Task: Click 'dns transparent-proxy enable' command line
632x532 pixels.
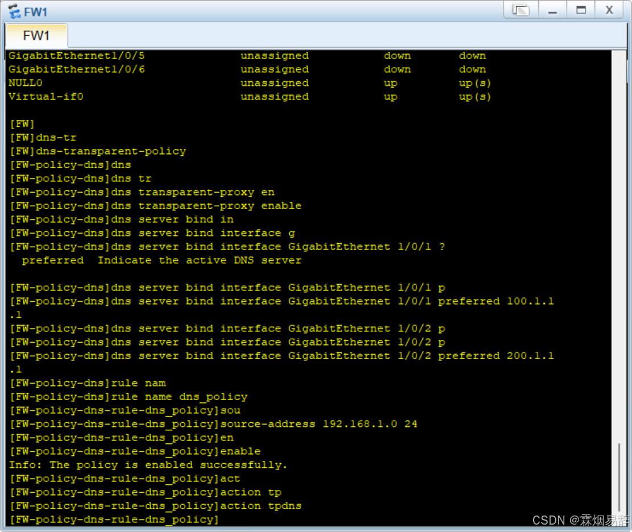Action: 156,206
